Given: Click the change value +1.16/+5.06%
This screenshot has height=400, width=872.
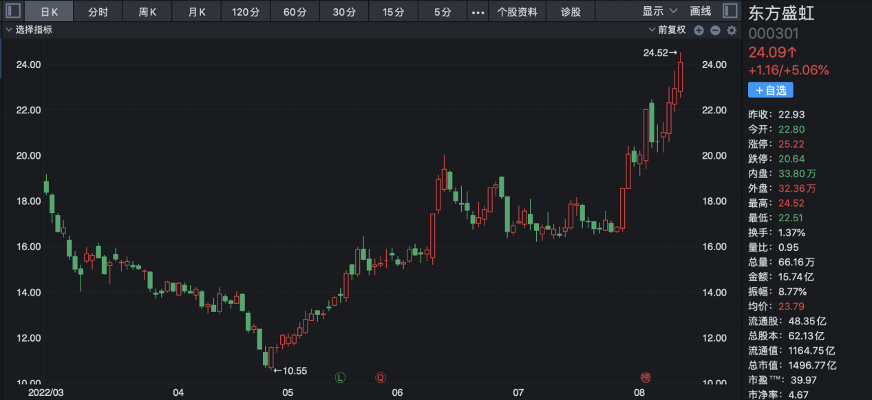Looking at the screenshot, I should point(789,70).
